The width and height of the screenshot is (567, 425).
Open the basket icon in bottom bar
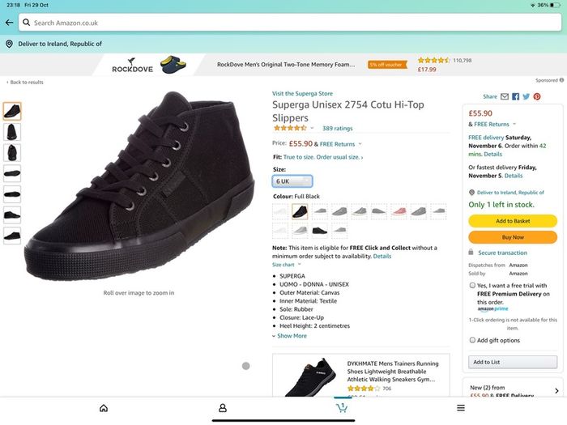tap(342, 408)
